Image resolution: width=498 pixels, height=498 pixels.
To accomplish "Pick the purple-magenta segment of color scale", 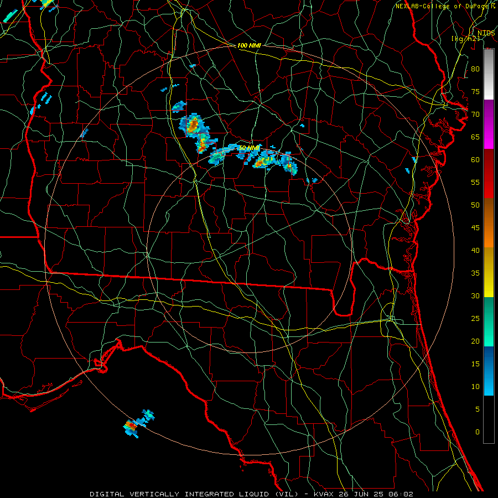I will [489, 124].
